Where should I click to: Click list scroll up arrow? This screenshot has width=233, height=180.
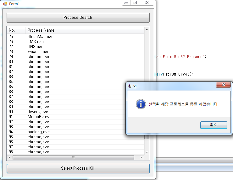tap(147, 29)
